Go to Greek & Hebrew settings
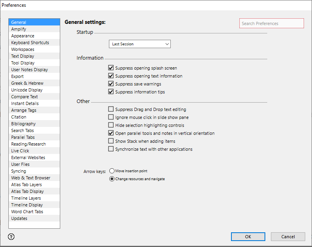The image size is (312, 247). pyautogui.click(x=27, y=83)
